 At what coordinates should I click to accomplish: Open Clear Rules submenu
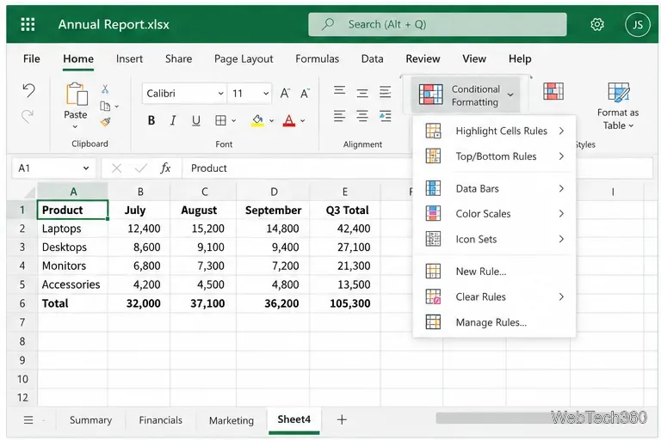tap(494, 296)
